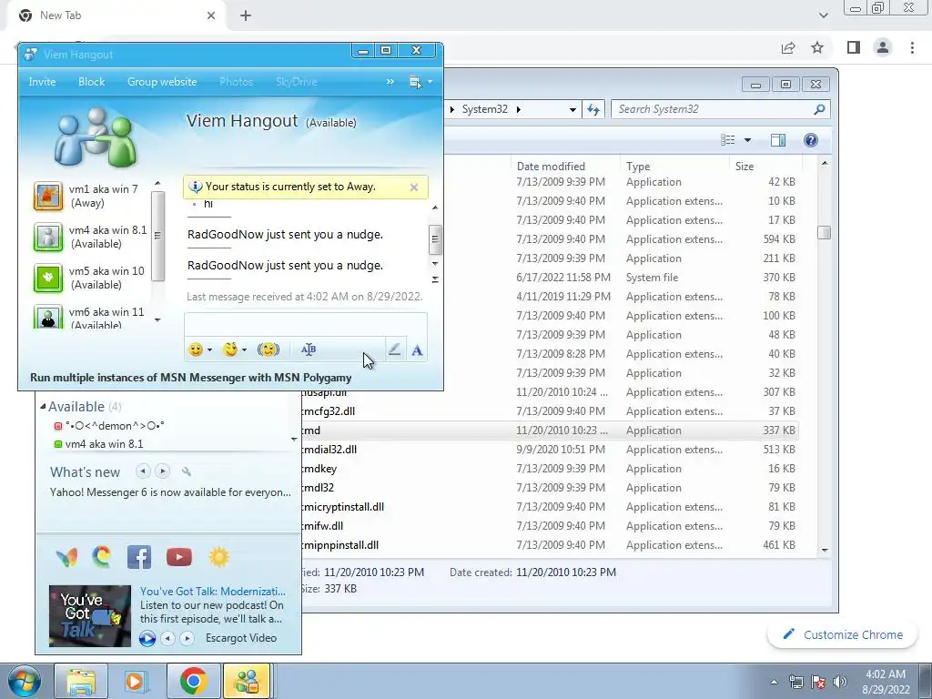Refresh the System32 address bar
This screenshot has width=932, height=699.
(x=593, y=109)
